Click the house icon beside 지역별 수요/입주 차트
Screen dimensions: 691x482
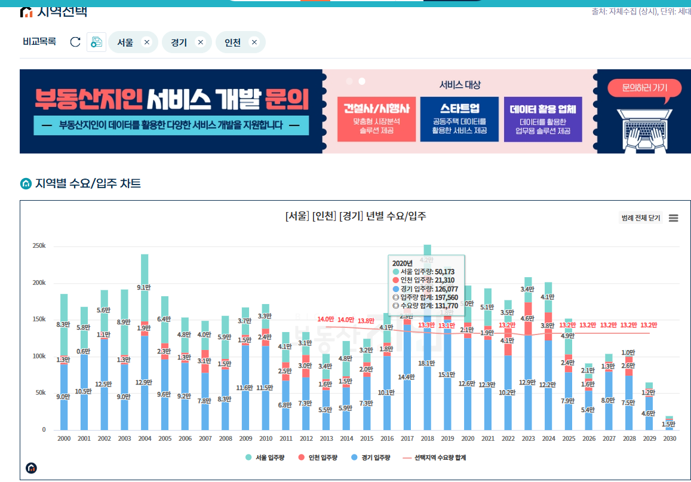tap(26, 183)
